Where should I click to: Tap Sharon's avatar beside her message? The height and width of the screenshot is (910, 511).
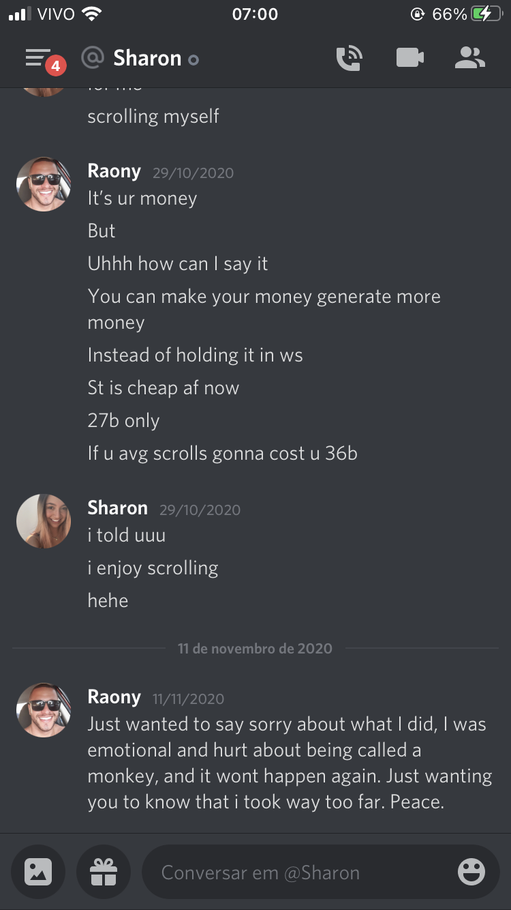(44, 521)
